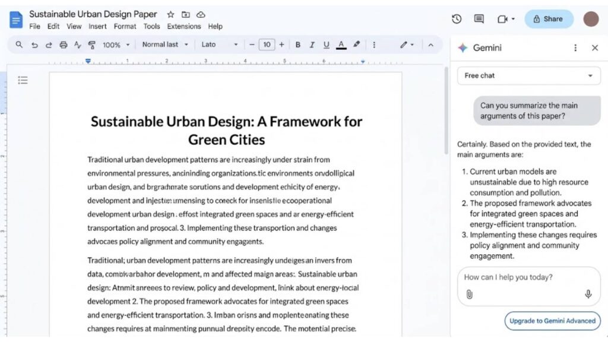The image size is (608, 342).
Task: Click Upgrade to Gemini Advanced
Action: [552, 321]
